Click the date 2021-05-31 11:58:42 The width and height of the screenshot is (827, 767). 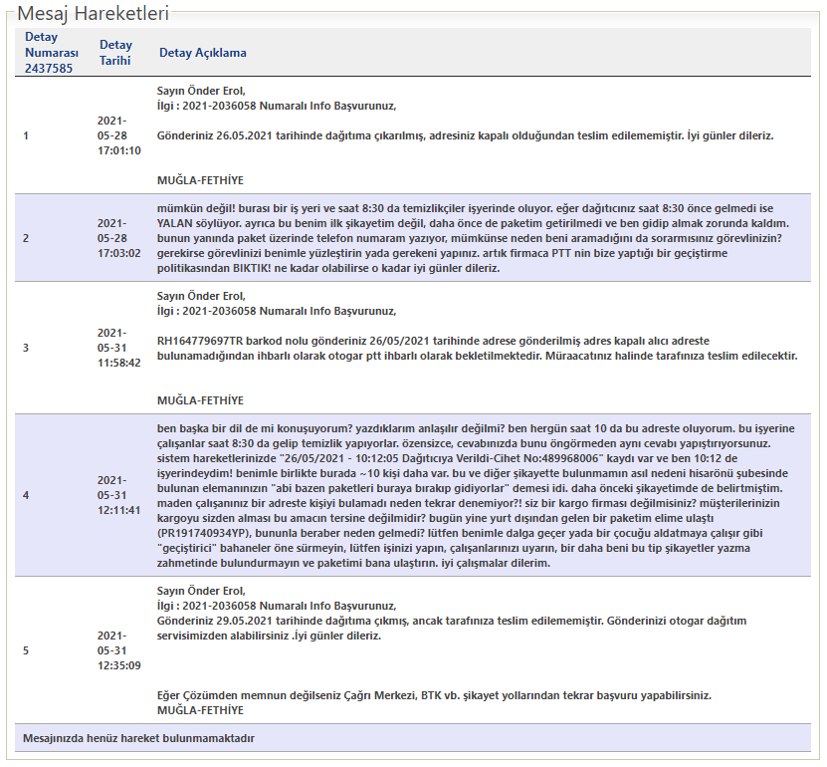[118, 348]
